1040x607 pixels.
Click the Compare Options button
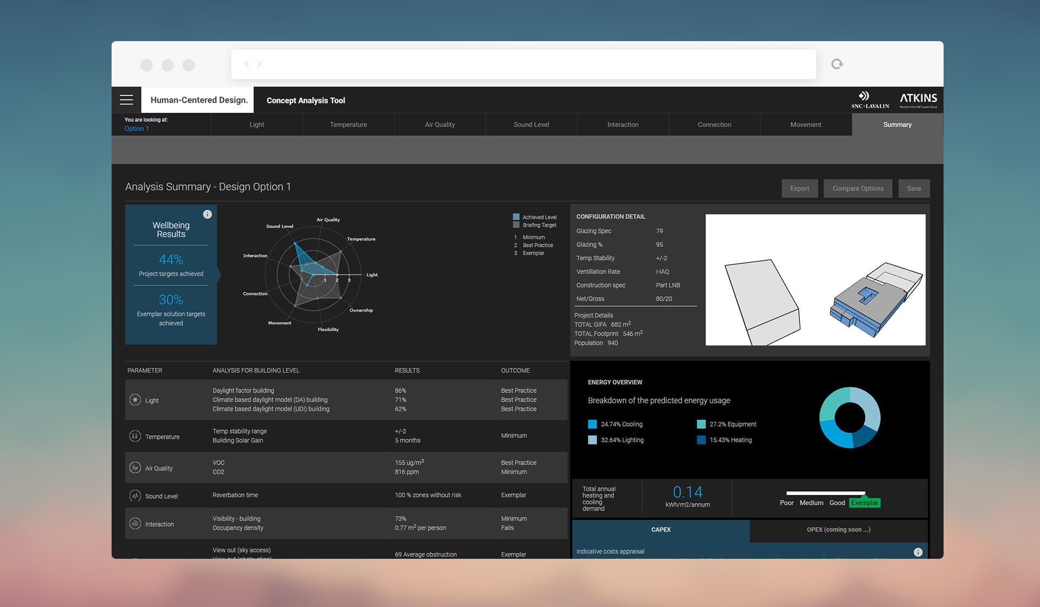857,188
